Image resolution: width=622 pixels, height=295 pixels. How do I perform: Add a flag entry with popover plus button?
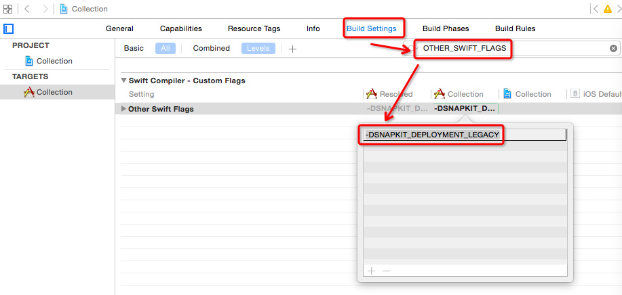(x=371, y=271)
